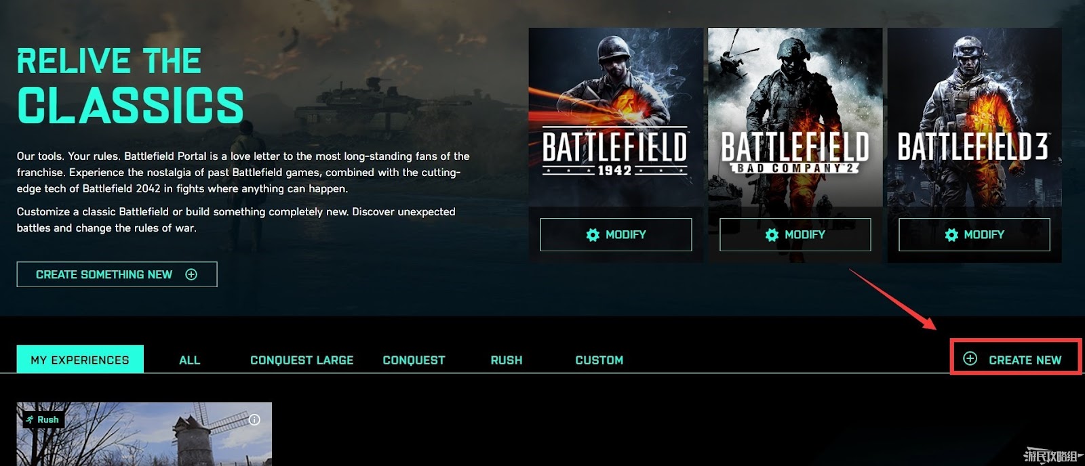Select the Battlefield Bad Company 2 cover art
The width and height of the screenshot is (1085, 466).
tap(795, 117)
